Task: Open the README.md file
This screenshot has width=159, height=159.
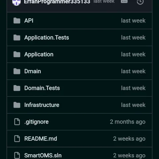Action: pos(41,139)
